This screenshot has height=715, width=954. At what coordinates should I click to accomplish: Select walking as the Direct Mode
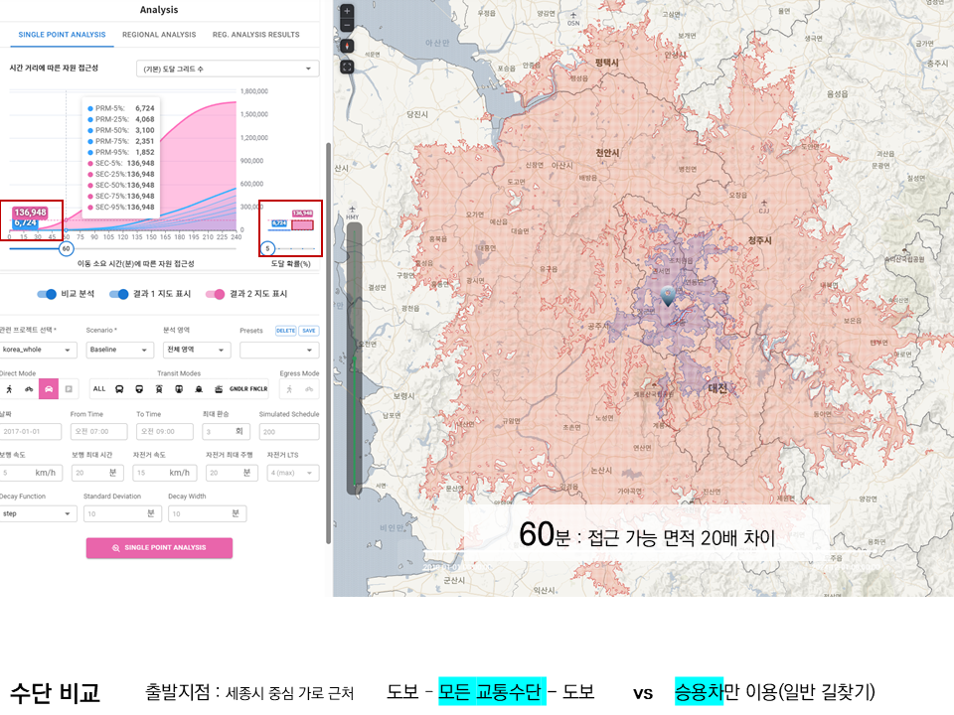coord(9,389)
